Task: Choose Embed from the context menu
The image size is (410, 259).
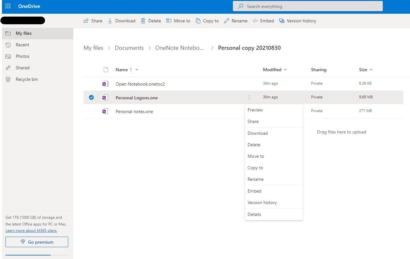Action: click(x=274, y=191)
